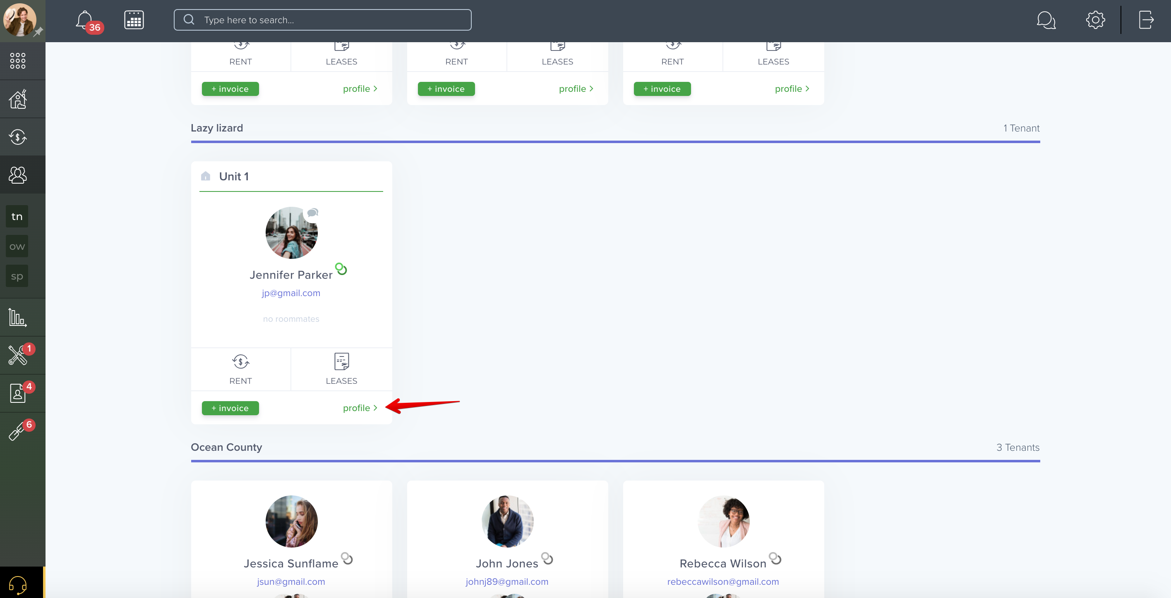This screenshot has width=1171, height=598.
Task: Open the properties house icon in sidebar
Action: tap(18, 98)
